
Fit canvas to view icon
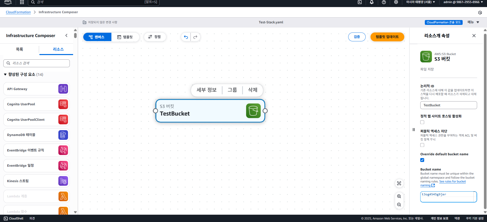point(399,183)
